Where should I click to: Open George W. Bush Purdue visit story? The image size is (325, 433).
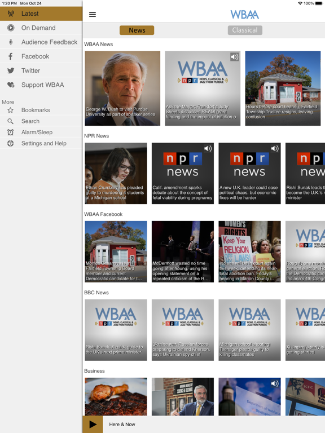(122, 89)
